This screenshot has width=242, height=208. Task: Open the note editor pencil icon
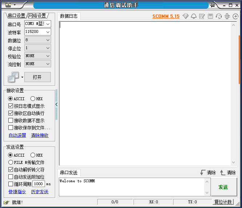202,16
